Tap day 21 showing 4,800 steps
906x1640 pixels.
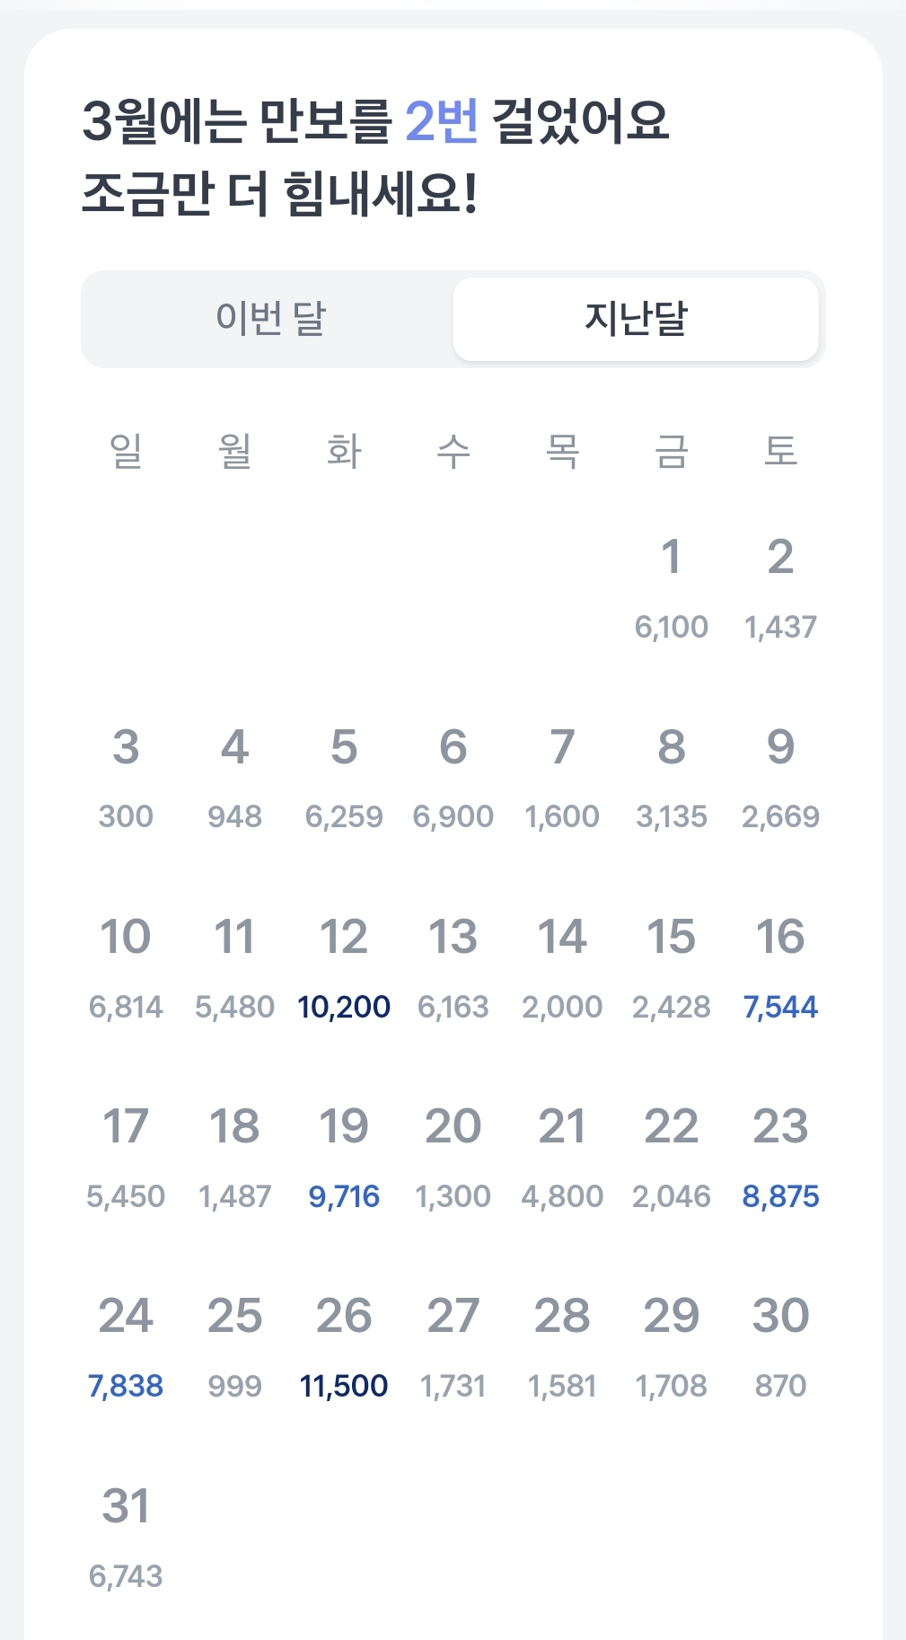click(562, 1158)
